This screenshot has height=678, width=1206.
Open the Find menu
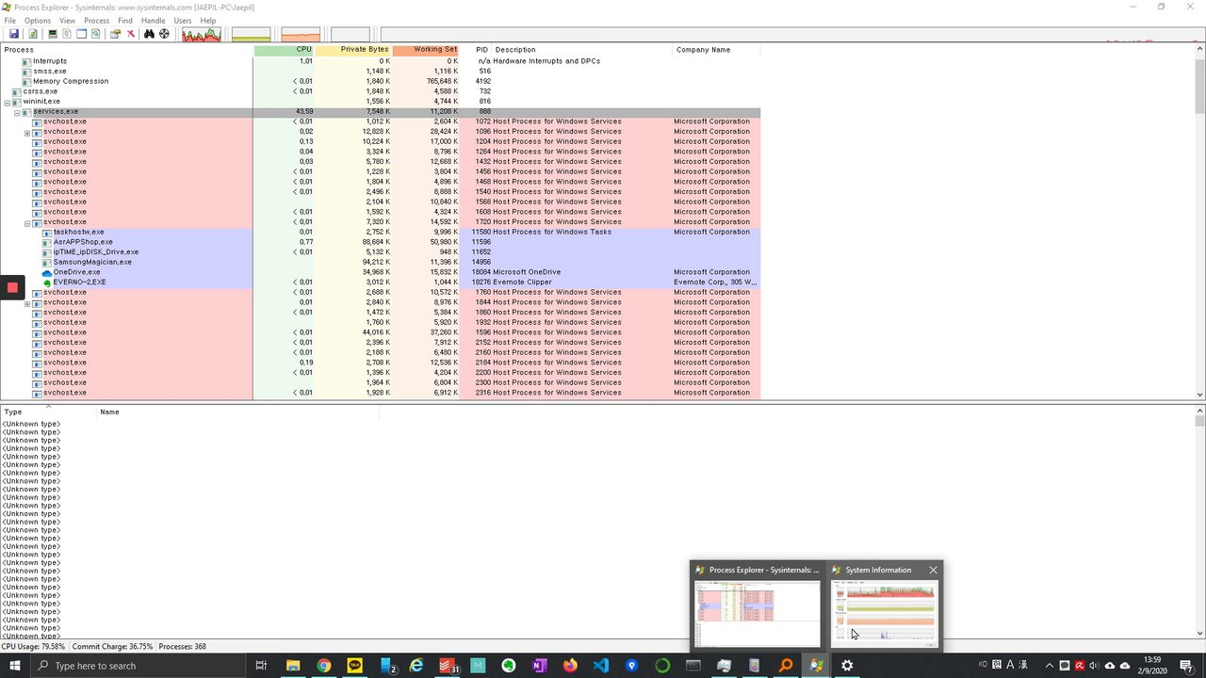pos(125,21)
